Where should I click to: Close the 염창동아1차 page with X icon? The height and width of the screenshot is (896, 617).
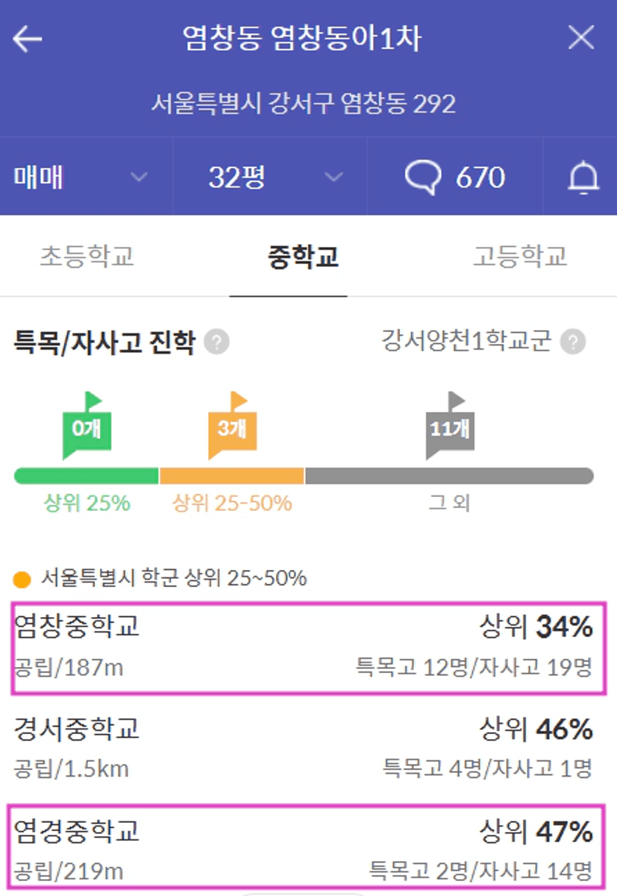click(x=581, y=37)
